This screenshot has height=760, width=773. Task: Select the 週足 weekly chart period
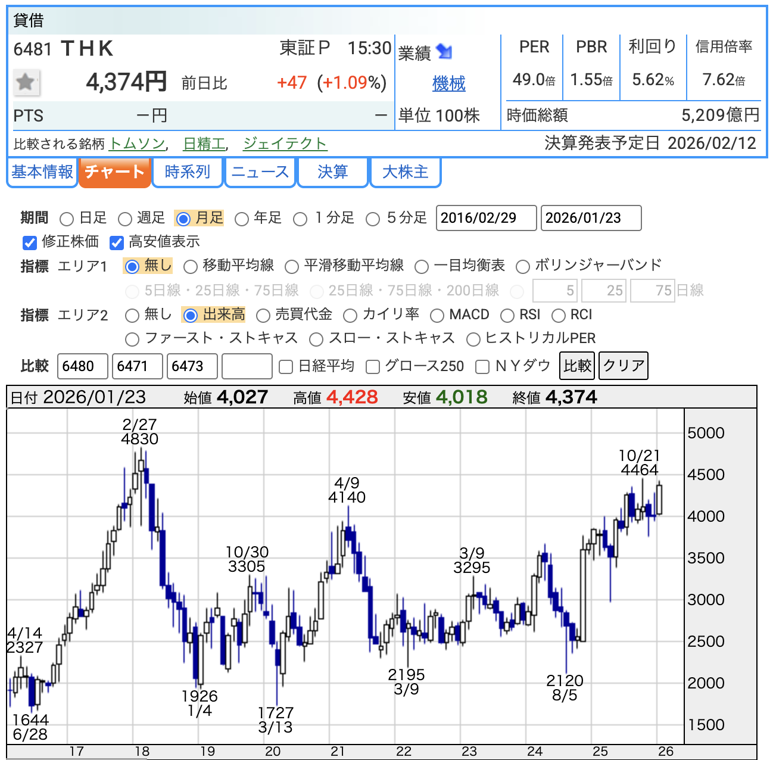coord(125,219)
